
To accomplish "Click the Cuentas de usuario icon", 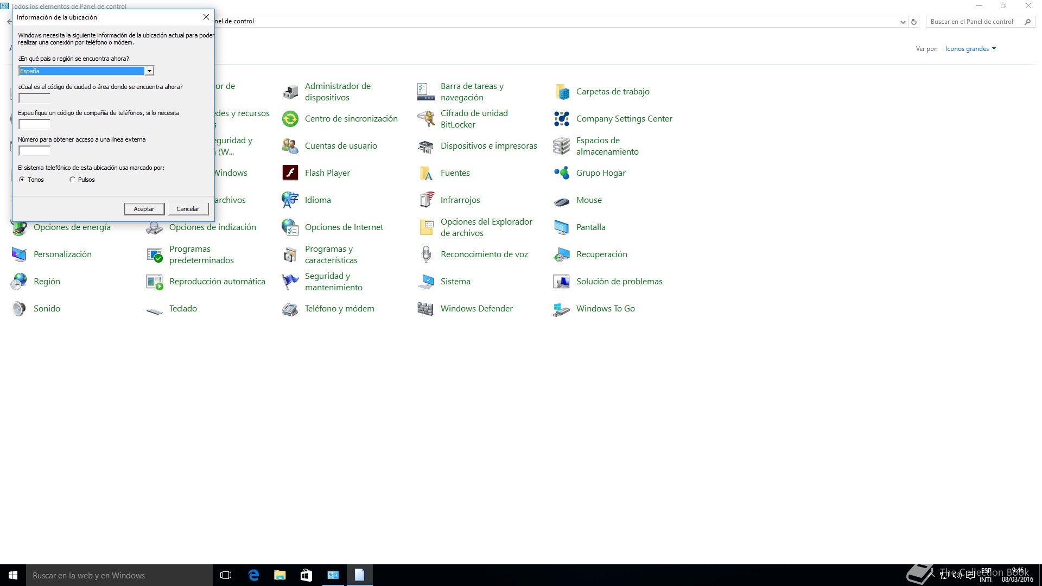I will 290,146.
